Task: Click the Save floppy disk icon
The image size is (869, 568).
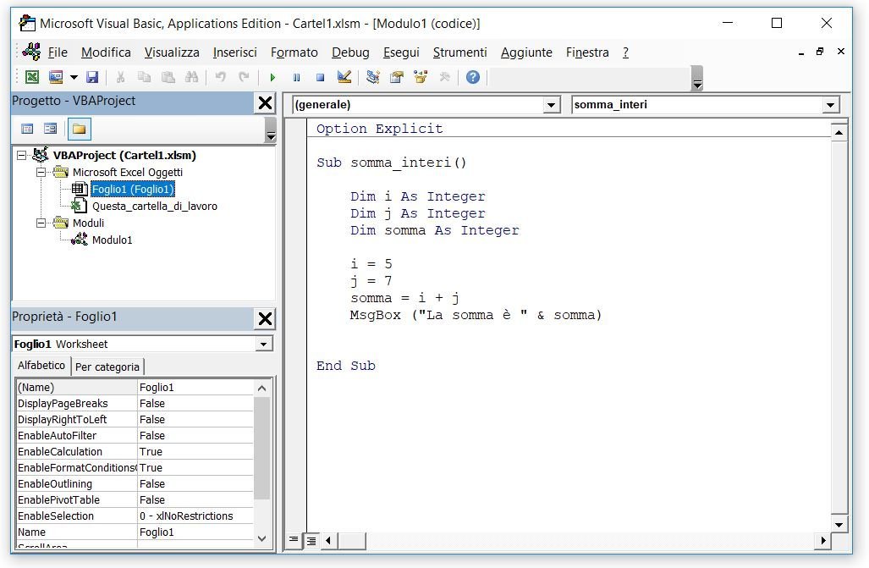Action: coord(92,77)
